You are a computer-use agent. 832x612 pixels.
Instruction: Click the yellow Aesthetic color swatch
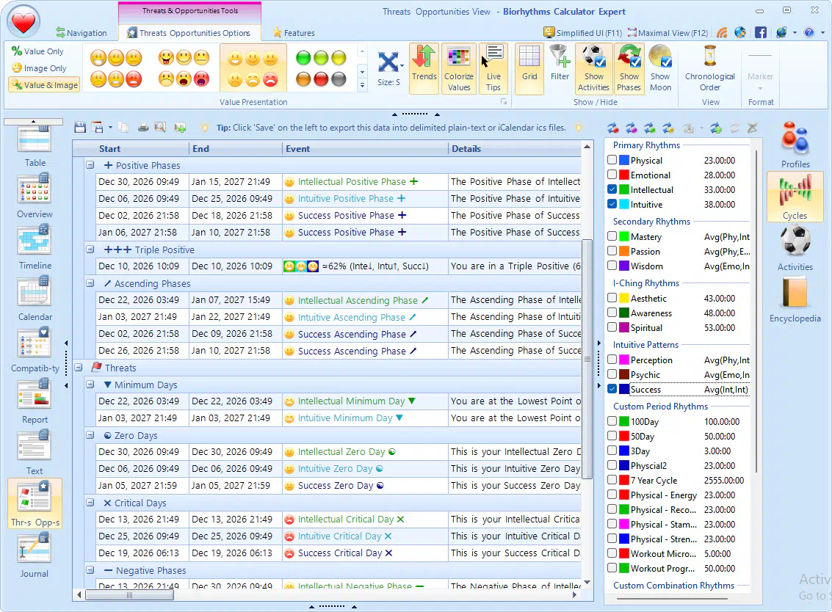[624, 298]
